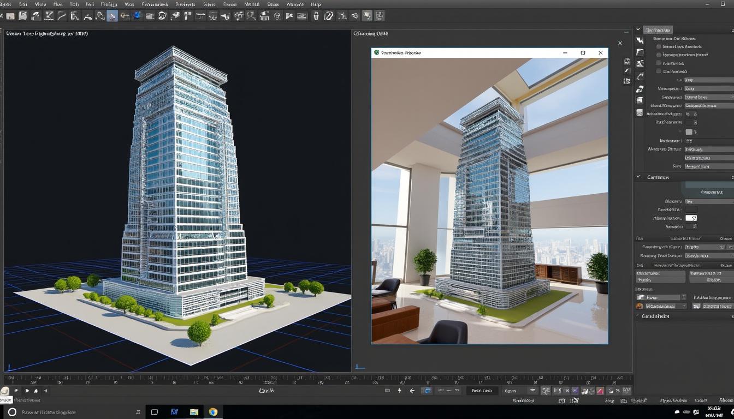Check the Displacement option
The image size is (734, 419).
[x=658, y=71]
